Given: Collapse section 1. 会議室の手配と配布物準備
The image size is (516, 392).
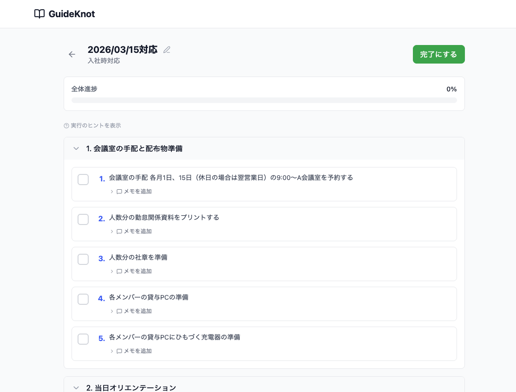Looking at the screenshot, I should [x=76, y=148].
